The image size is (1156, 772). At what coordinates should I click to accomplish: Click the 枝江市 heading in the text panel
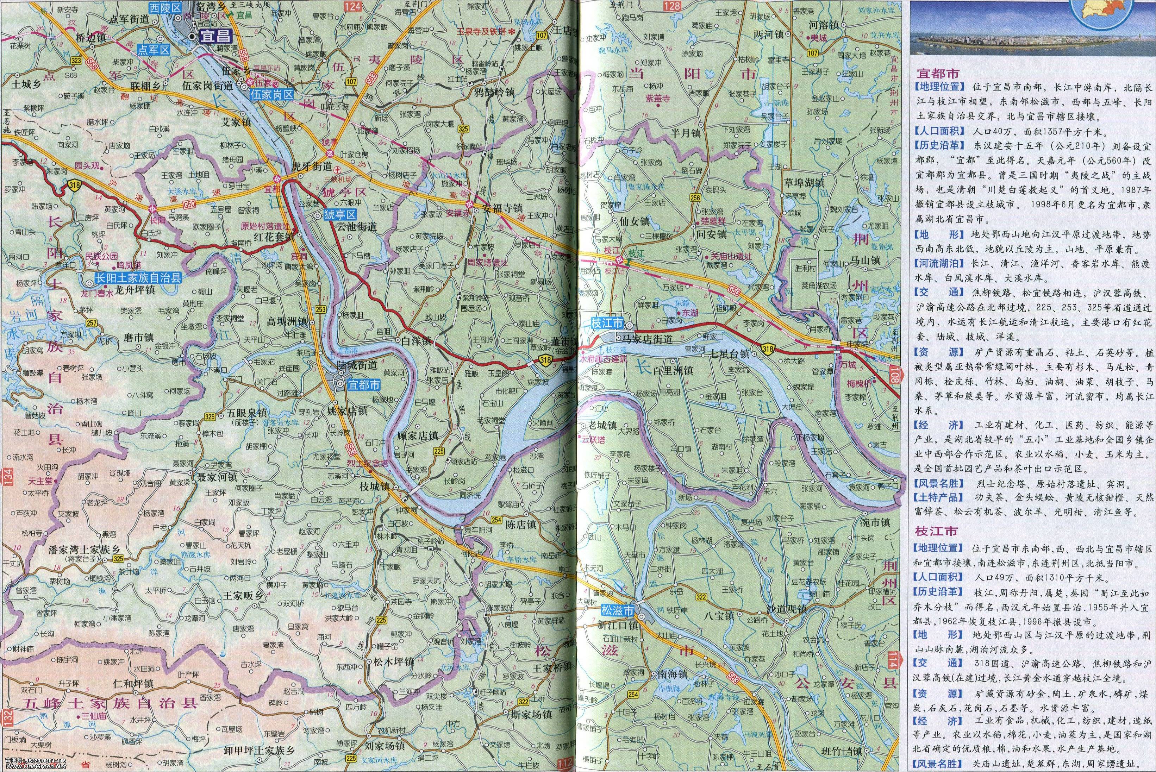click(937, 531)
